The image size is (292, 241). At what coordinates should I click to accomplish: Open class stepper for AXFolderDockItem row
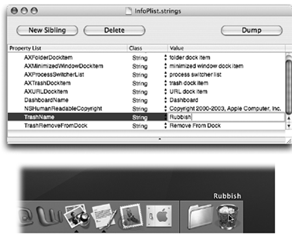pyautogui.click(x=165, y=58)
